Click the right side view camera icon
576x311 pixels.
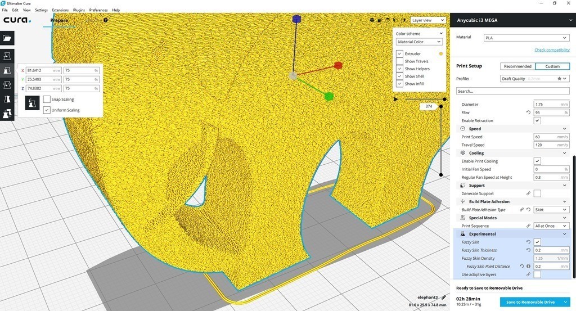[x=403, y=20]
